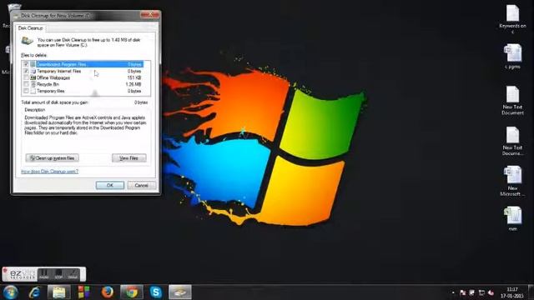Click the Offline Webpages list icon

click(x=33, y=77)
